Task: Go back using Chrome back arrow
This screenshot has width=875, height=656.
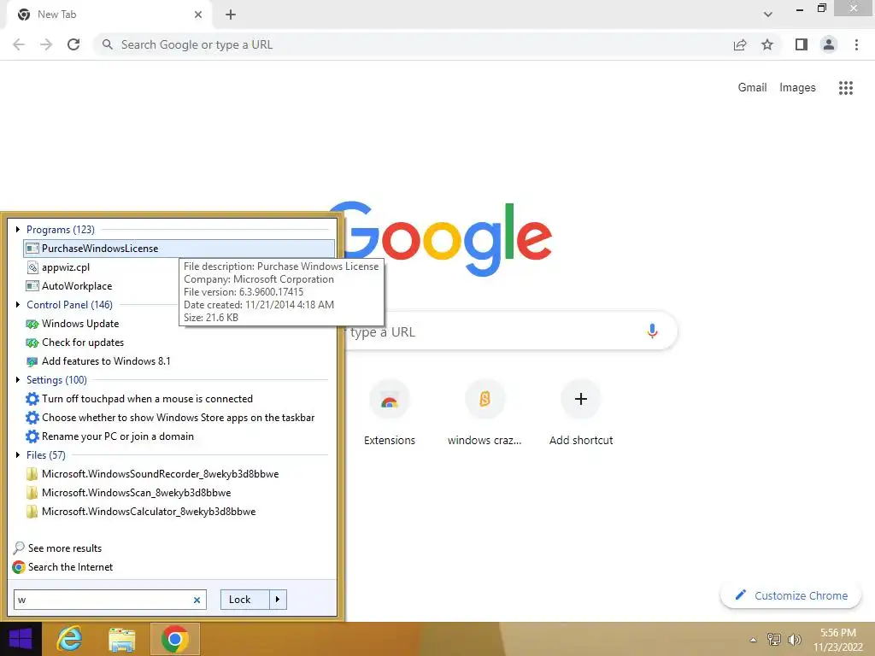Action: pyautogui.click(x=19, y=44)
